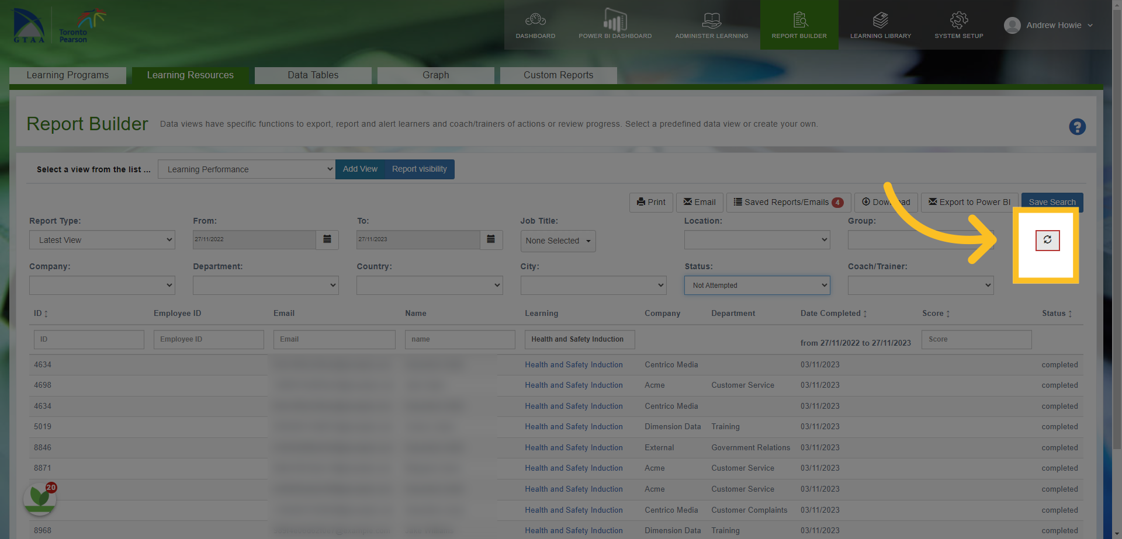Open the Coach/Trainer dropdown

tap(921, 286)
